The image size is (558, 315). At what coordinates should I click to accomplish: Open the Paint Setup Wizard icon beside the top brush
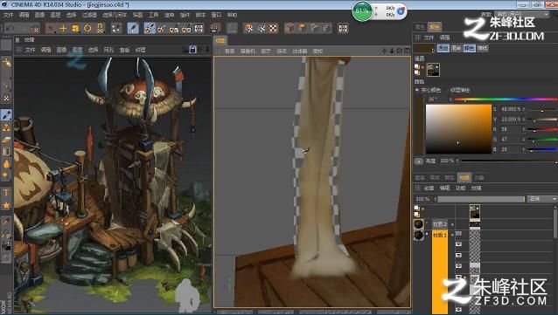coord(150,29)
